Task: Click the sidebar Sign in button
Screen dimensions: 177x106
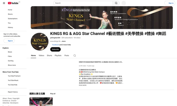Action: coord(9,41)
